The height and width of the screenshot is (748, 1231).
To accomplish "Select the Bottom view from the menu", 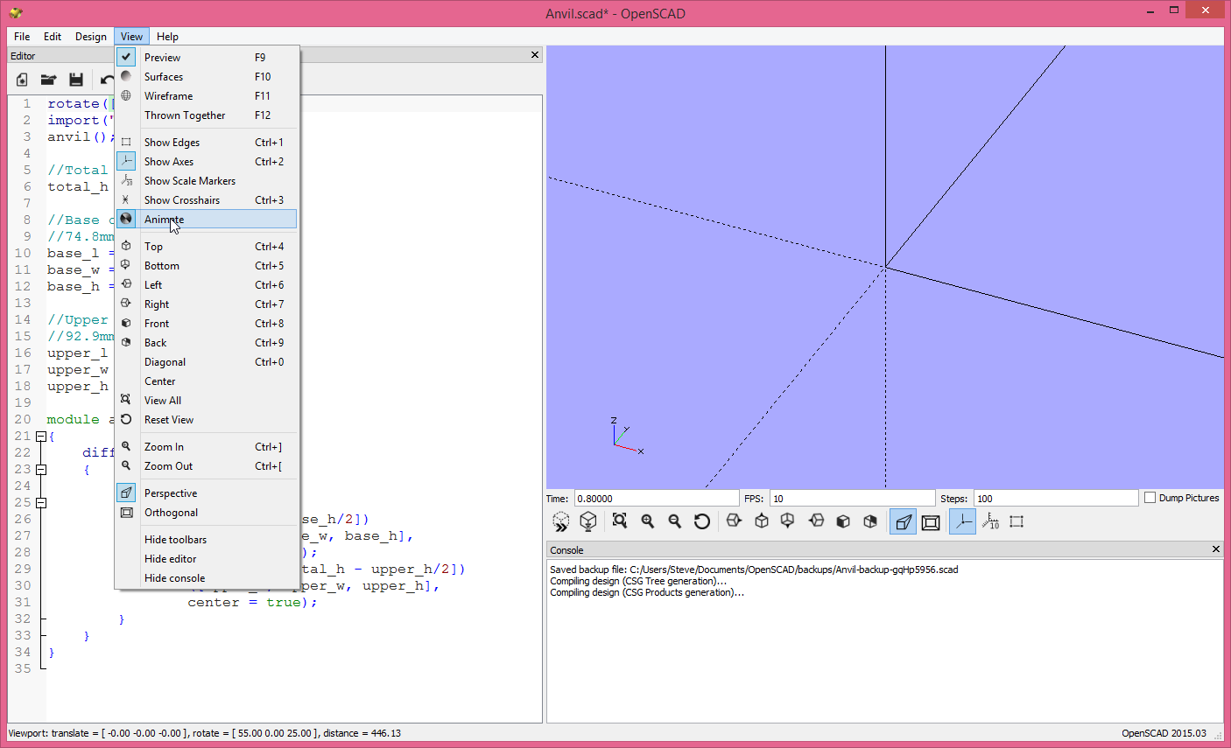I will pos(160,265).
